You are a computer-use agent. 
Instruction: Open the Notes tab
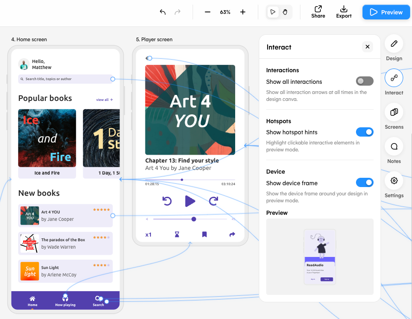click(394, 146)
